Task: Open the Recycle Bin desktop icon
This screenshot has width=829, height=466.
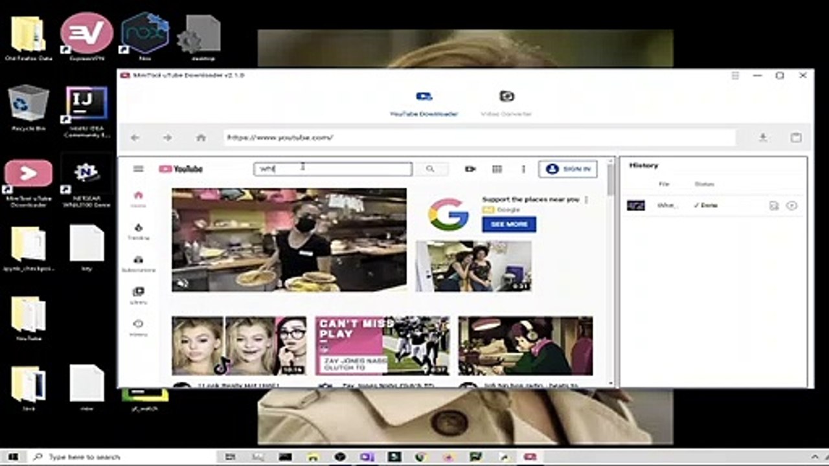Action: [x=28, y=108]
